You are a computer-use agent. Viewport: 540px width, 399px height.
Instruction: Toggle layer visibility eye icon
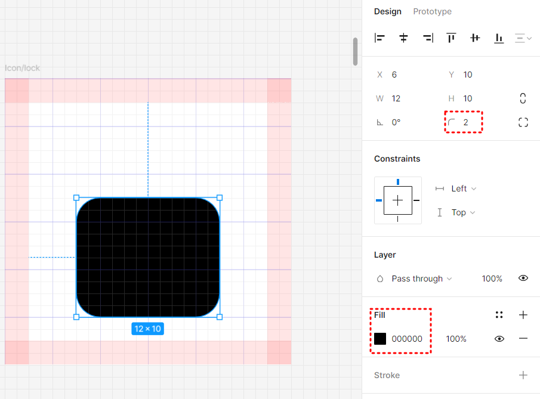pyautogui.click(x=523, y=278)
